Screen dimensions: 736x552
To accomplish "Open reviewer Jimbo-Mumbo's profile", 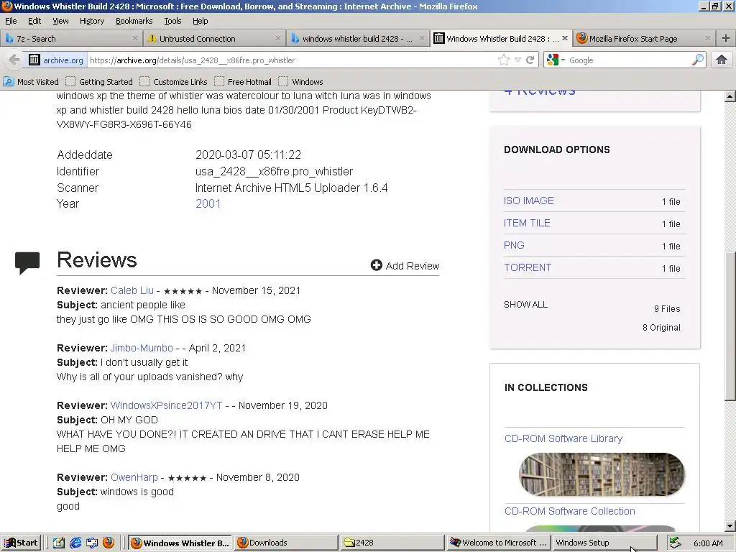I will coord(142,349).
